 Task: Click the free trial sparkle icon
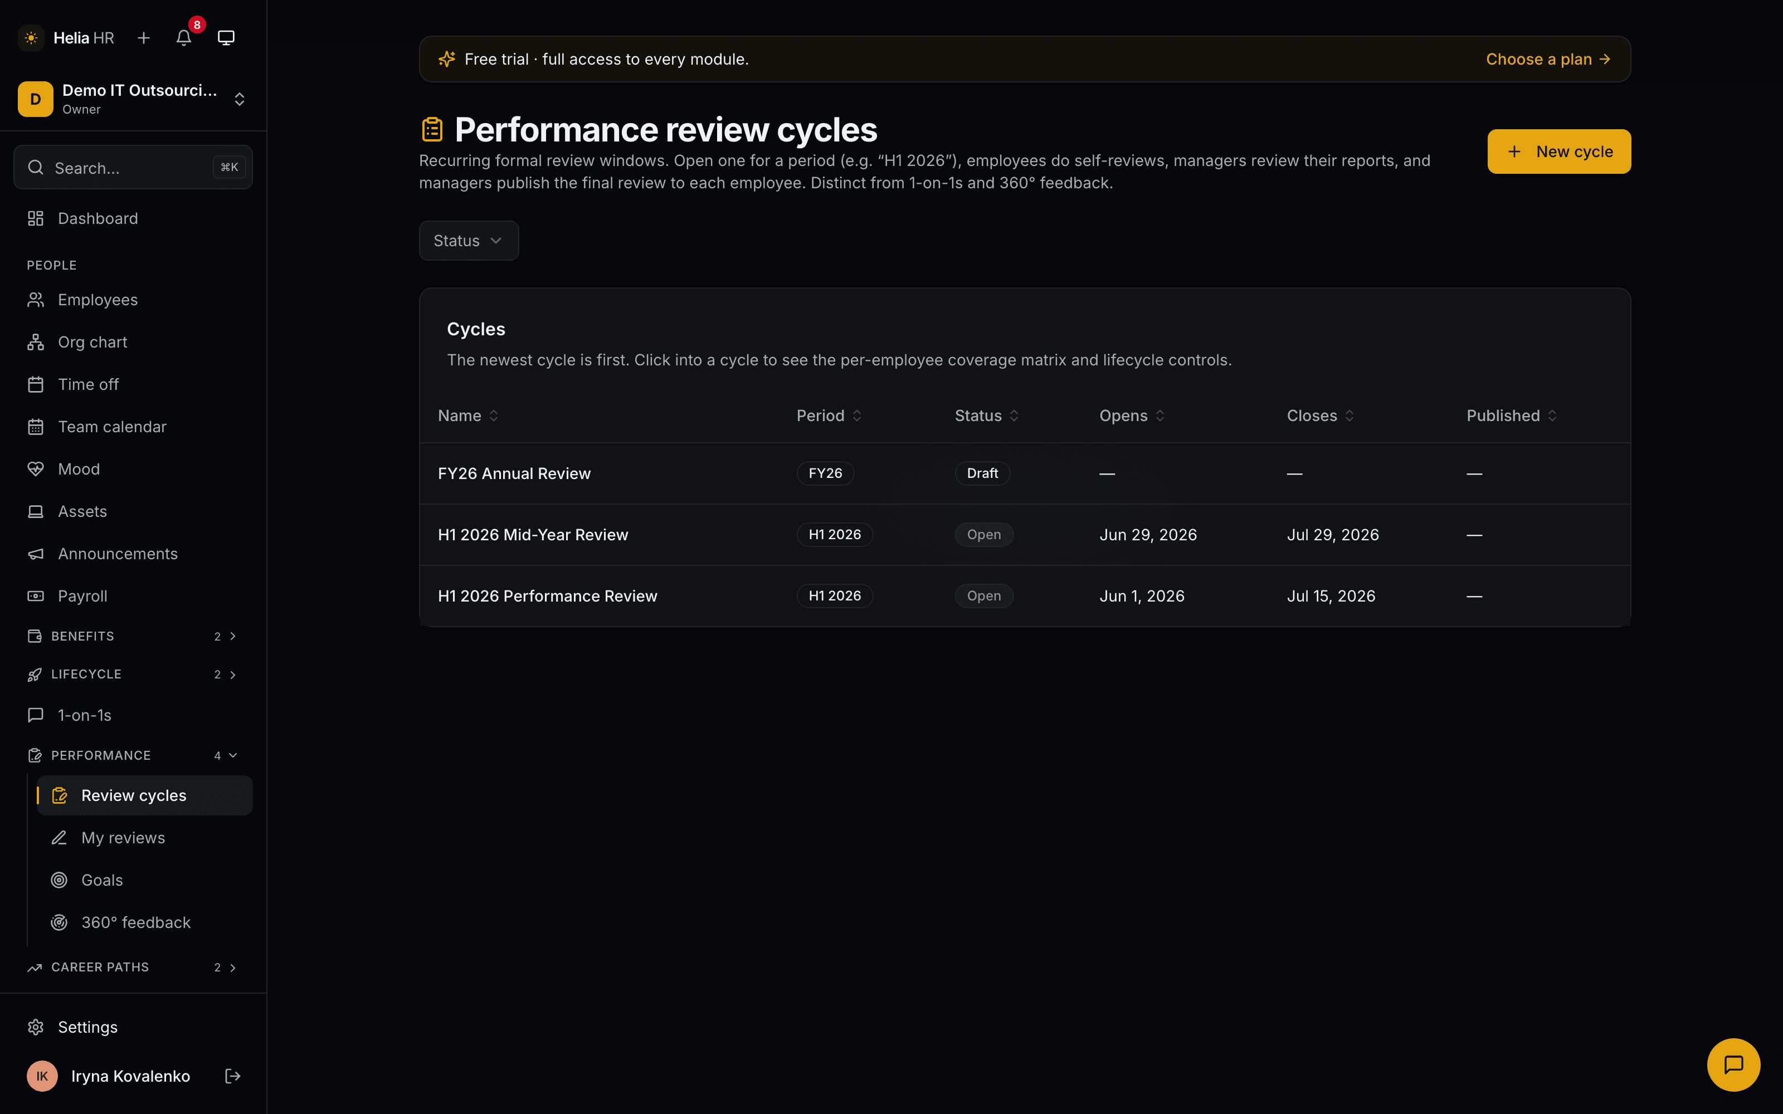coord(446,59)
